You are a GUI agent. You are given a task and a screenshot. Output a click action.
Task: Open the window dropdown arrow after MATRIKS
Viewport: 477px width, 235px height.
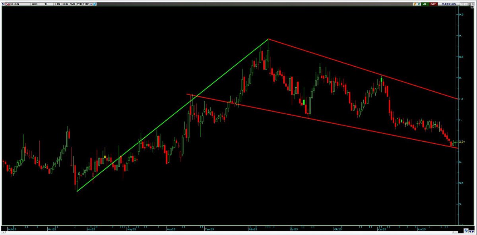462,4
